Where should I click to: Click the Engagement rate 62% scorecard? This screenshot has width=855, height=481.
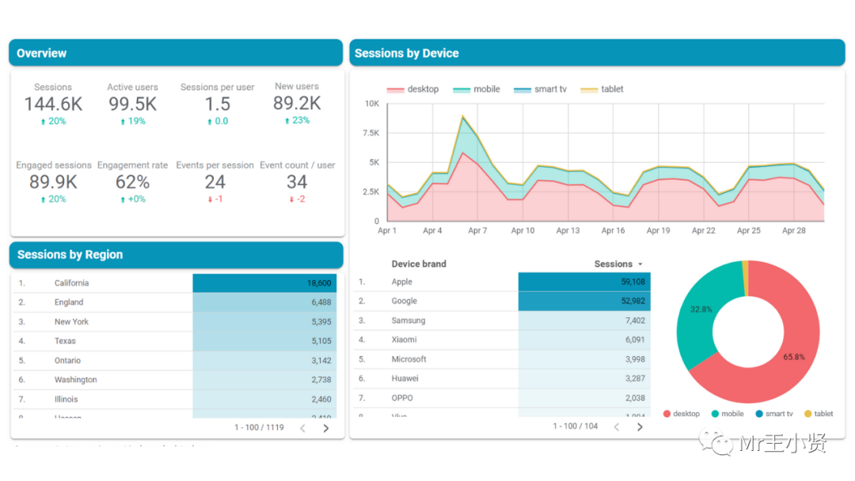coord(132,182)
